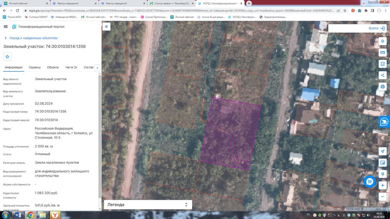Zoom out on the map
This screenshot has width=390, height=219.
pyautogui.click(x=383, y=197)
